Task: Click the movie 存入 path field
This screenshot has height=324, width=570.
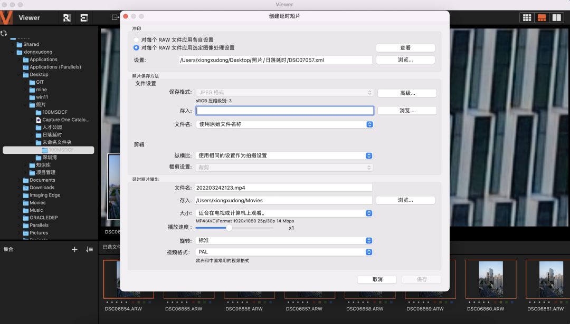Action: (283, 200)
